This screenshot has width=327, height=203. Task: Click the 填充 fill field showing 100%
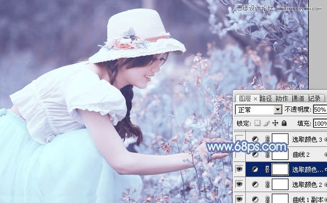[x=320, y=124]
